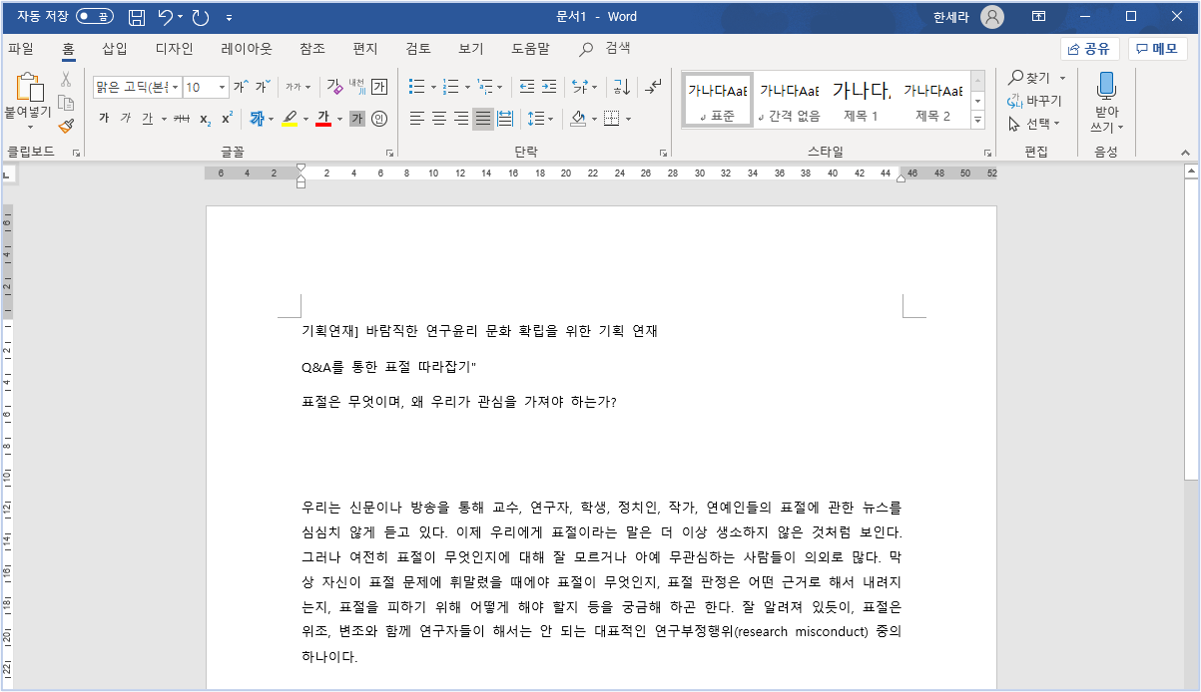Switch to the 참조 (References) tab
Image resolution: width=1201 pixels, height=692 pixels.
[x=312, y=48]
